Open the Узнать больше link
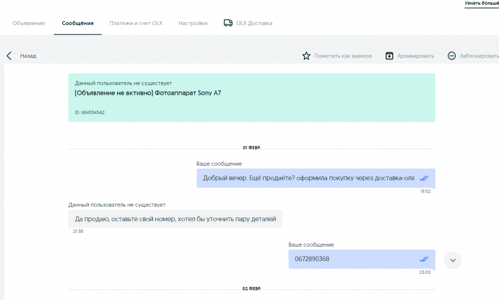Viewport: 499px width, 300px height. click(481, 3)
